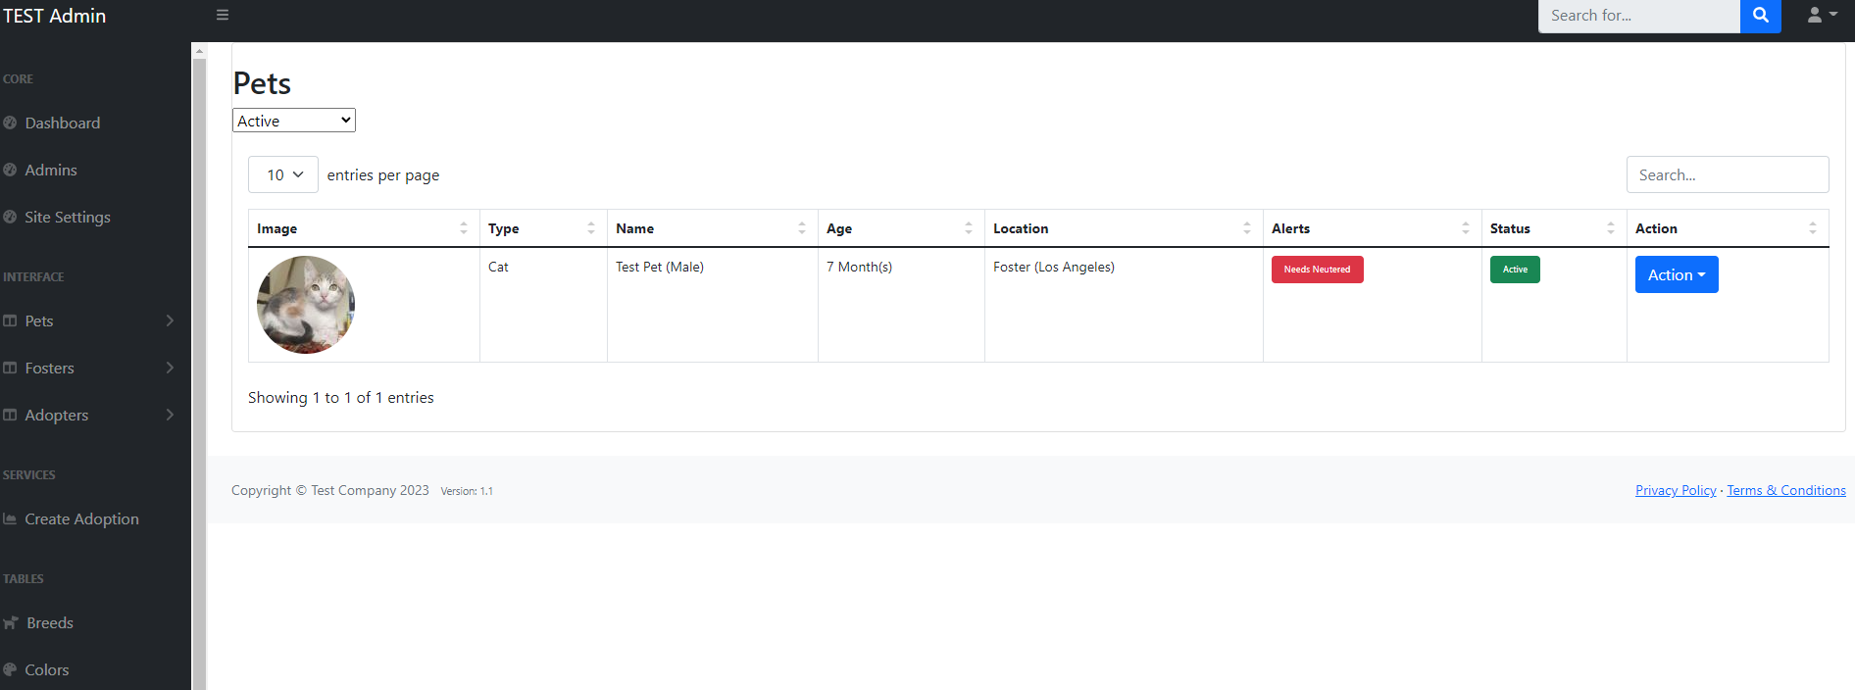Viewport: 1855px width, 690px height.
Task: Open the Active status filter dropdown
Action: tap(294, 121)
